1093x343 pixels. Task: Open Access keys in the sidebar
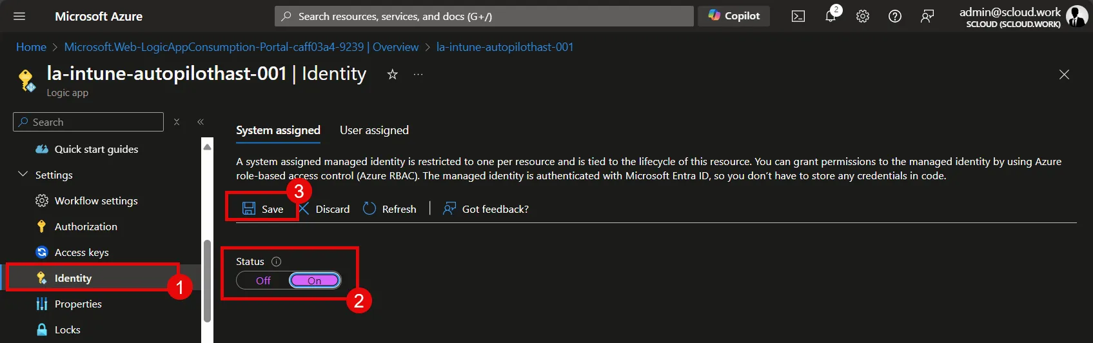tap(81, 252)
